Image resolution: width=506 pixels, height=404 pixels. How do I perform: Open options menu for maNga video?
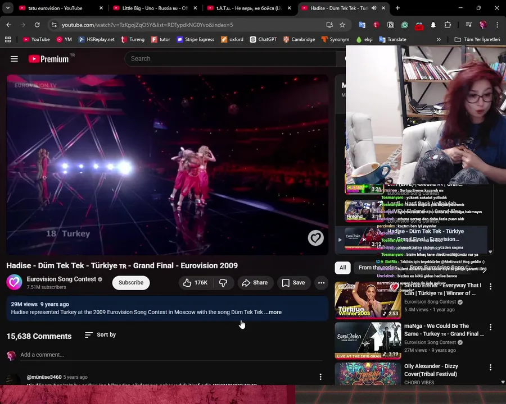point(490,327)
